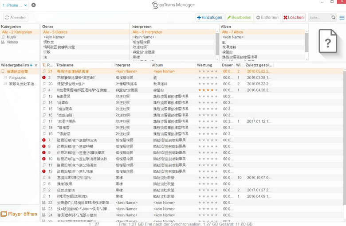Select <kein Name> in Alben list
This screenshot has height=226, width=346.
(x=262, y=37)
